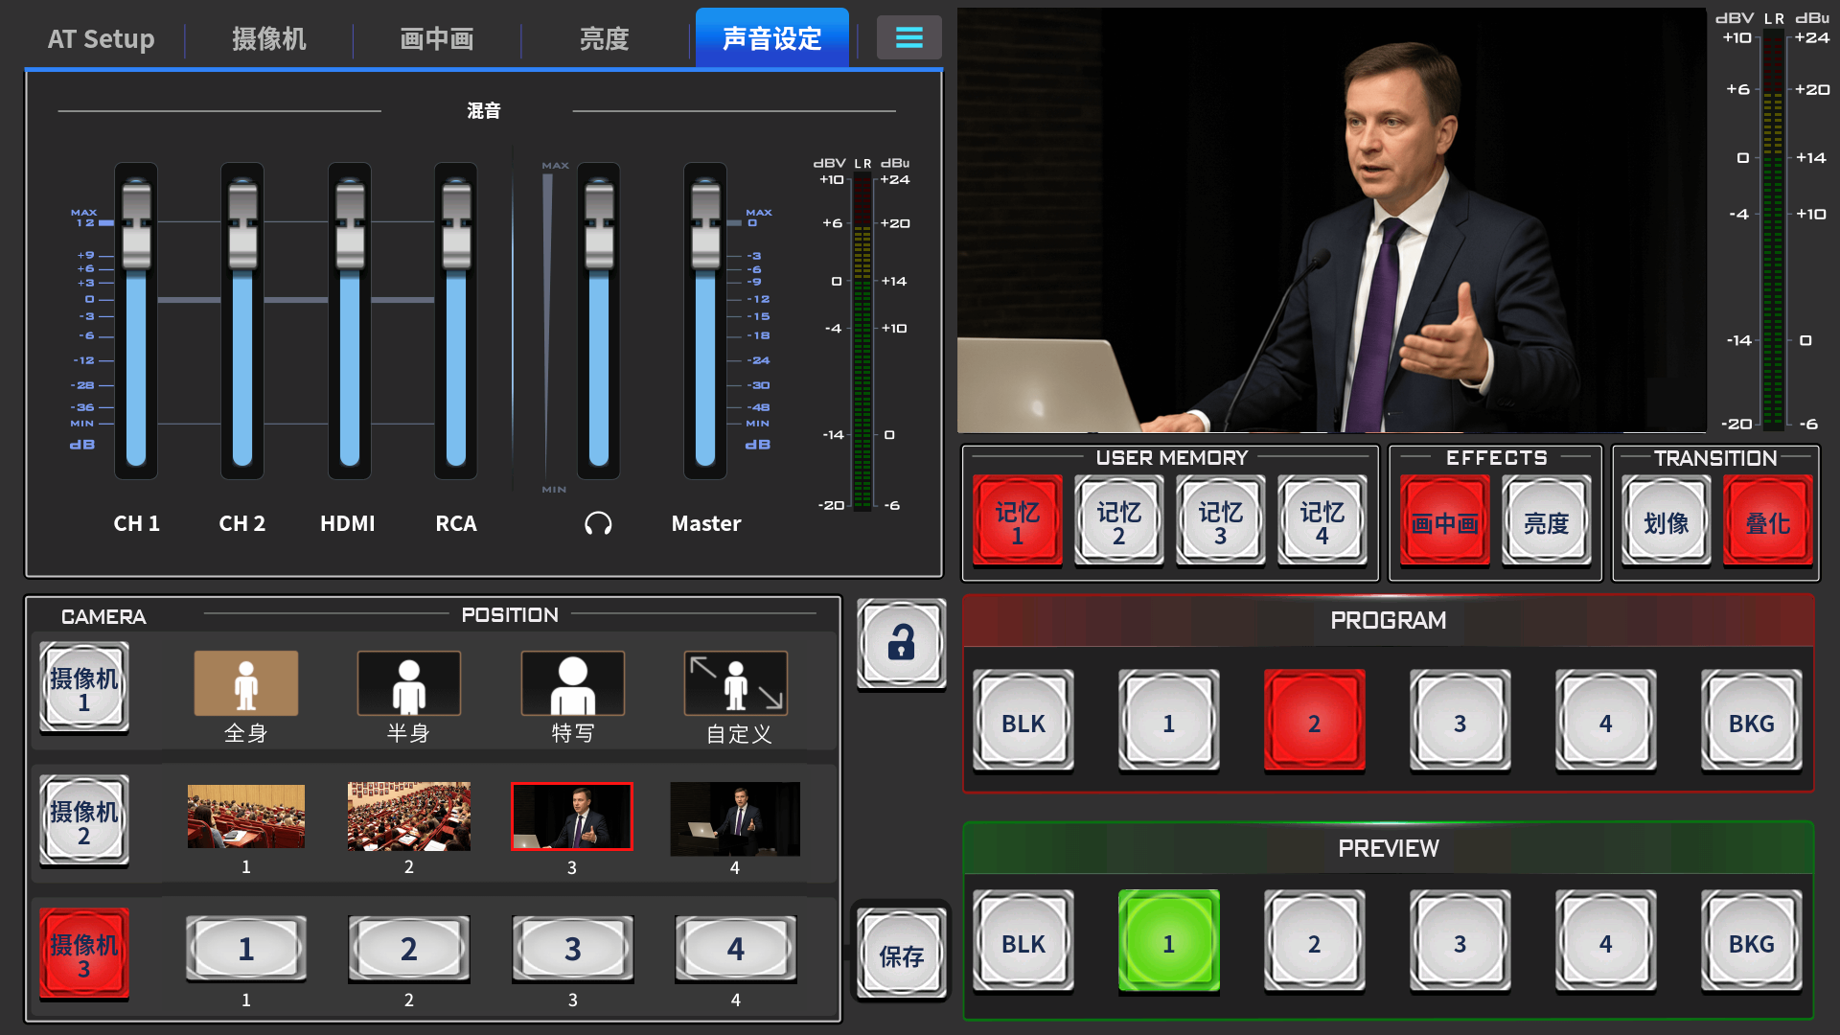The height and width of the screenshot is (1035, 1840).
Task: Click the headphone monitor icon
Action: click(x=598, y=523)
